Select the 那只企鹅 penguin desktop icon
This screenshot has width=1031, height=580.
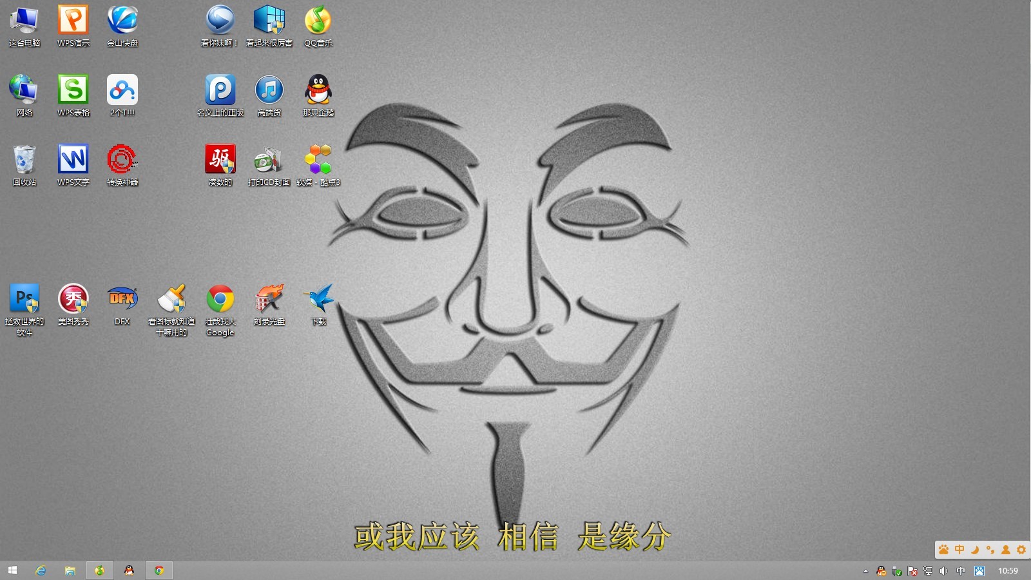click(318, 95)
